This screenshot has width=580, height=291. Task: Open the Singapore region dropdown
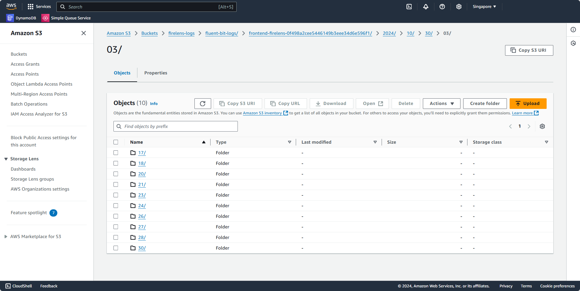click(484, 7)
